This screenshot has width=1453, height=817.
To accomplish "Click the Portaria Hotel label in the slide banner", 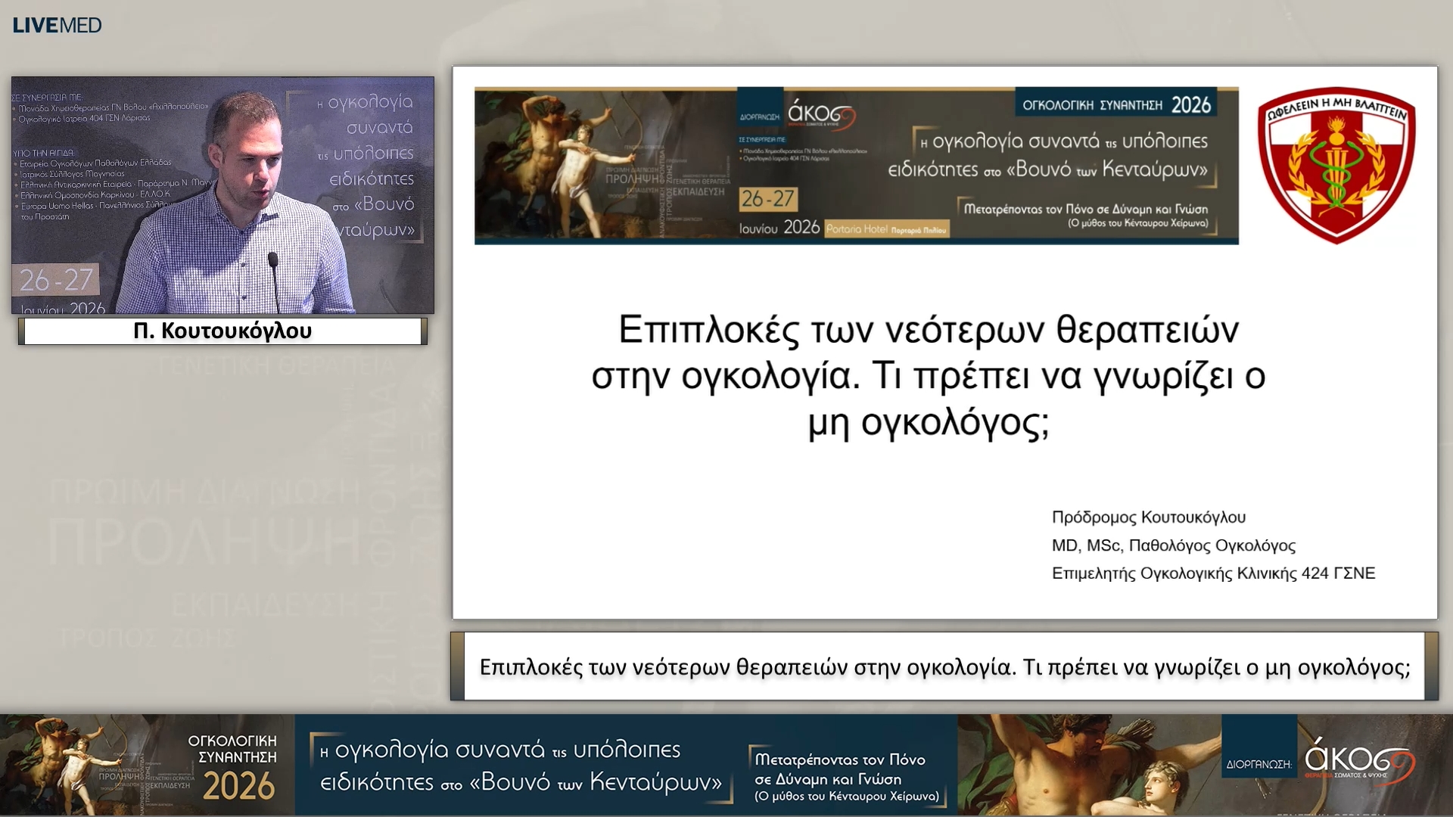I will tap(887, 229).
